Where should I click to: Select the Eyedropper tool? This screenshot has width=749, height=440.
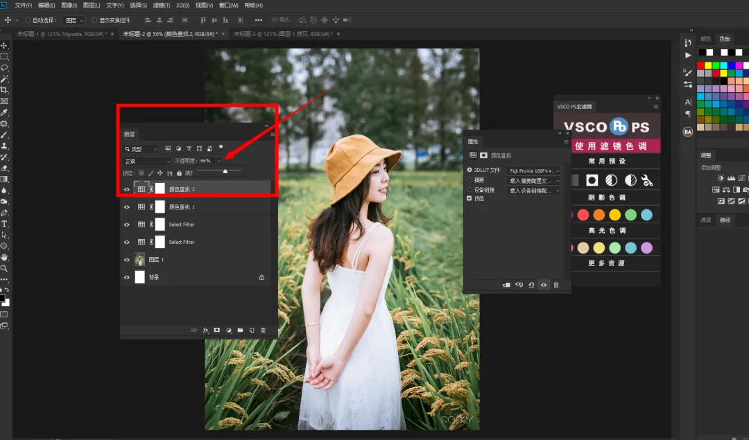(x=4, y=113)
